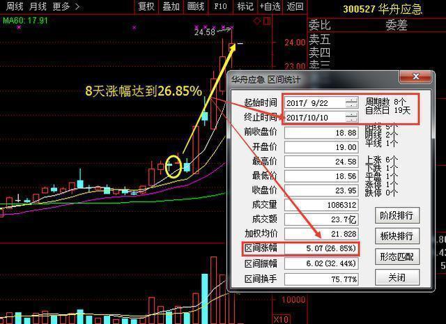Add stock with +自选 button
This screenshot has width=446, height=324.
(x=270, y=7)
